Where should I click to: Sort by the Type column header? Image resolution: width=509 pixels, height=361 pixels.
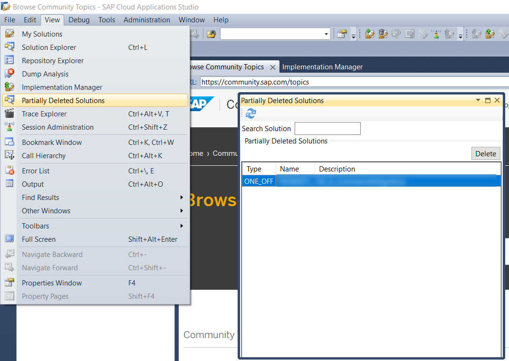[x=259, y=169]
